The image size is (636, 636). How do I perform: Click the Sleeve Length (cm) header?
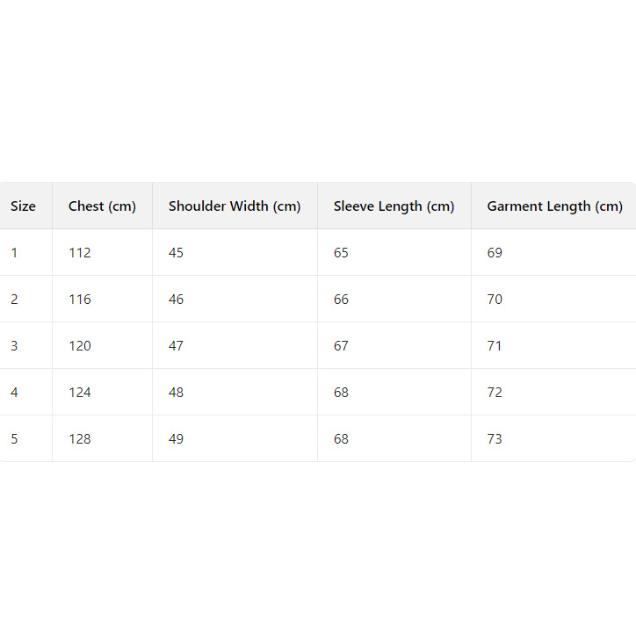pyautogui.click(x=394, y=206)
